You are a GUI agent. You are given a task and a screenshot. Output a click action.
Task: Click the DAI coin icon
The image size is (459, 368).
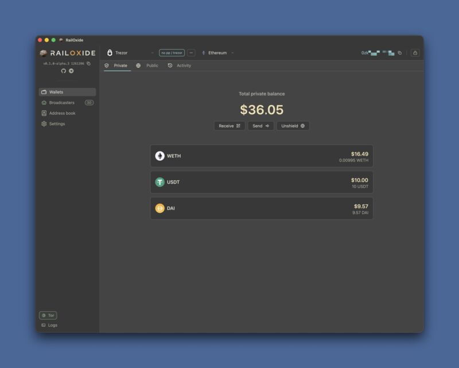pyautogui.click(x=160, y=208)
